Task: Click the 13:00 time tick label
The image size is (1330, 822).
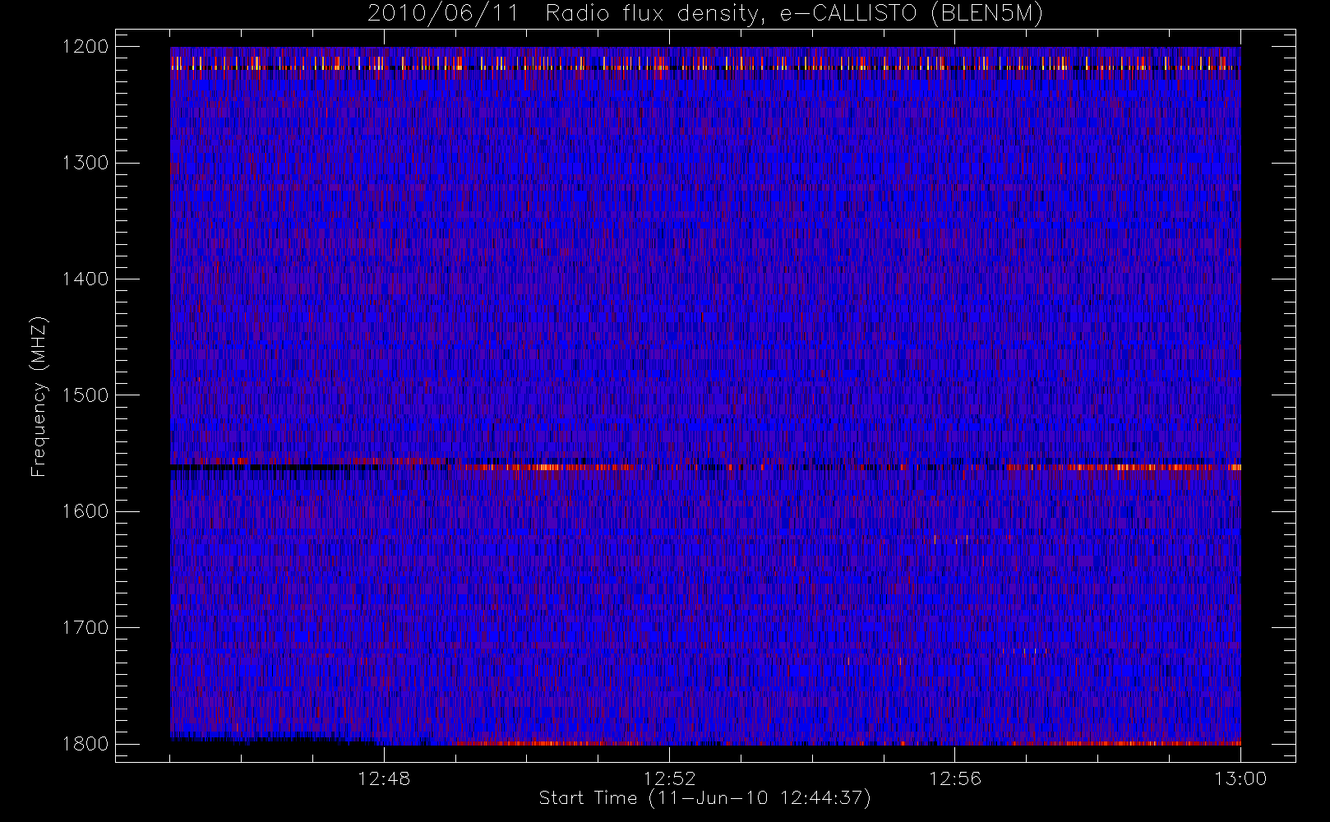Action: pos(1240,778)
